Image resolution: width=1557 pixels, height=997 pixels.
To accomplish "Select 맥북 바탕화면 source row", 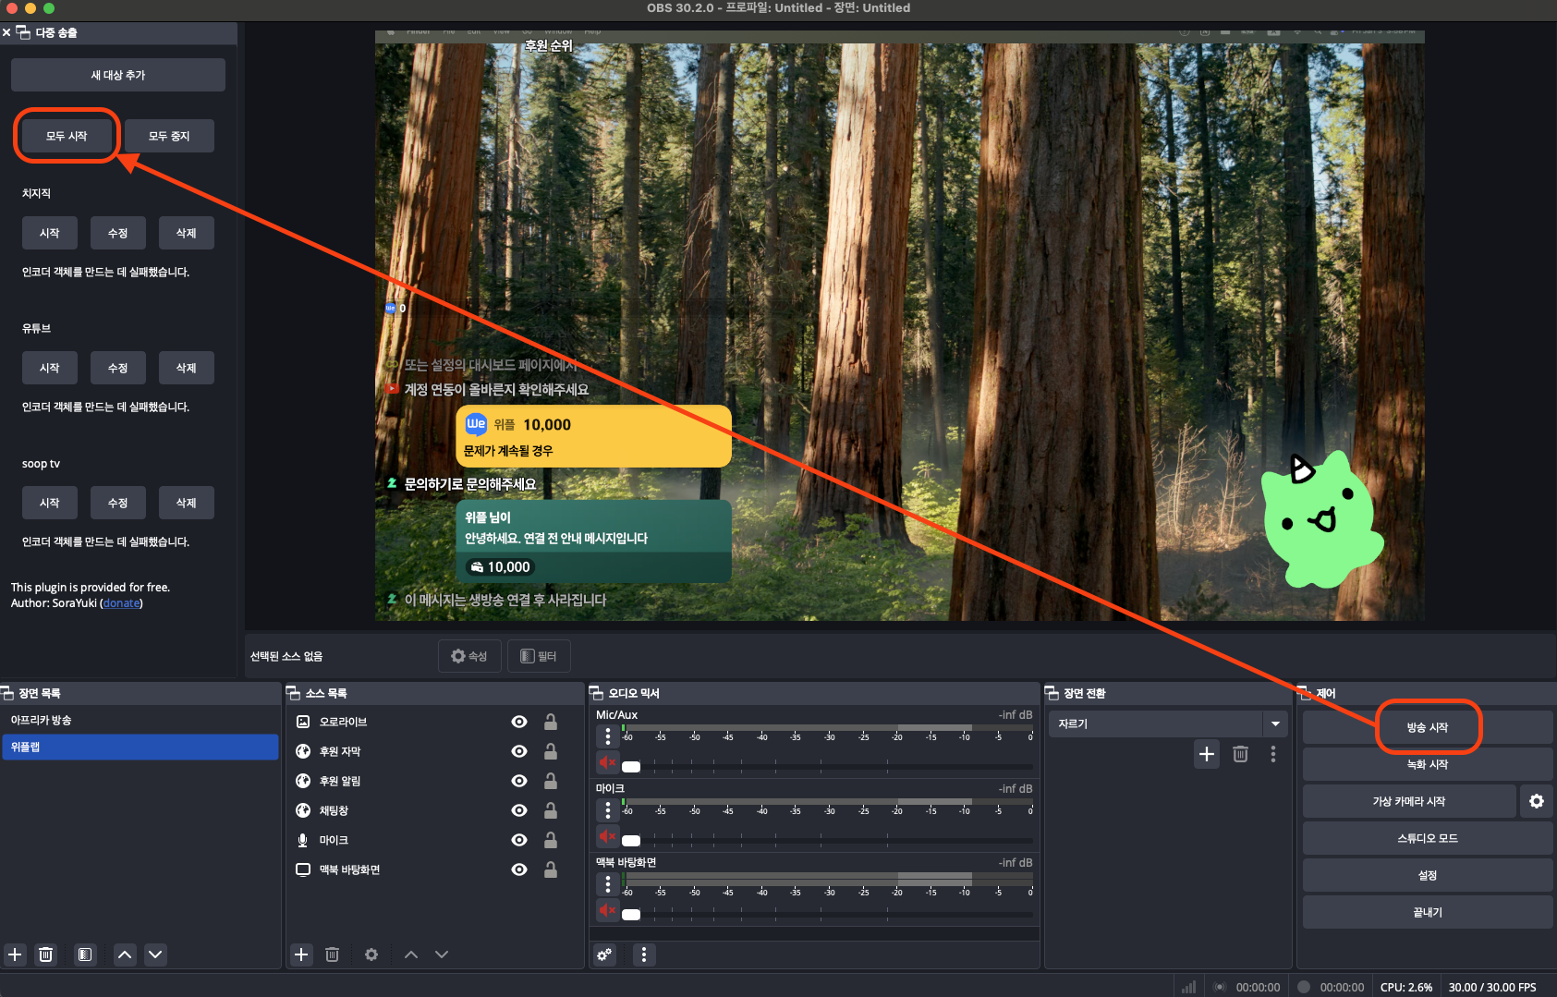I will click(434, 869).
